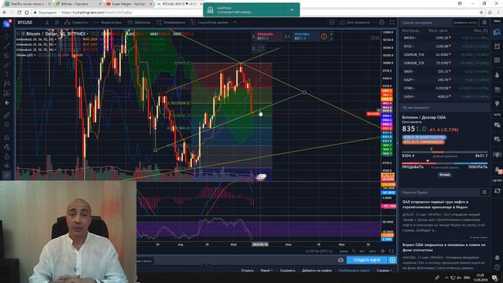
Task: Click the Больше (More) button under technical rating
Action: 445,175
